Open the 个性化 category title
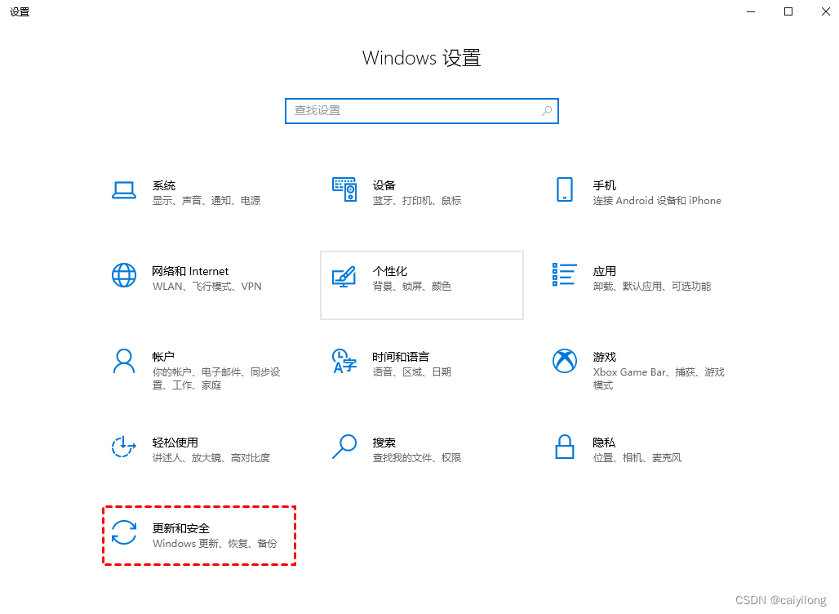 click(x=390, y=271)
